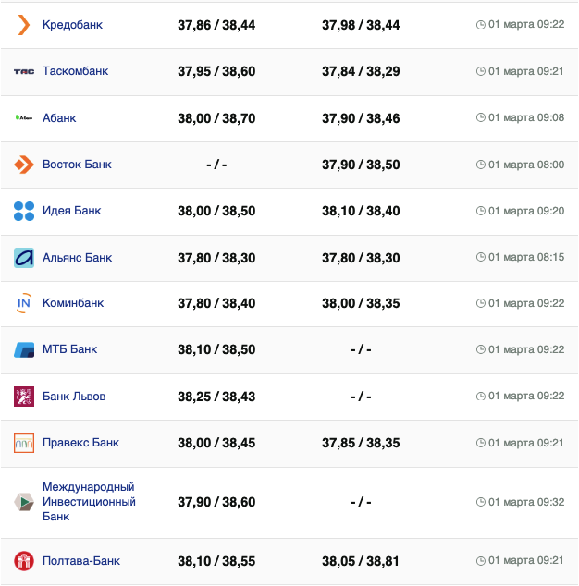
Task: Click the Полтава-Банк red logo icon
Action: tap(24, 561)
